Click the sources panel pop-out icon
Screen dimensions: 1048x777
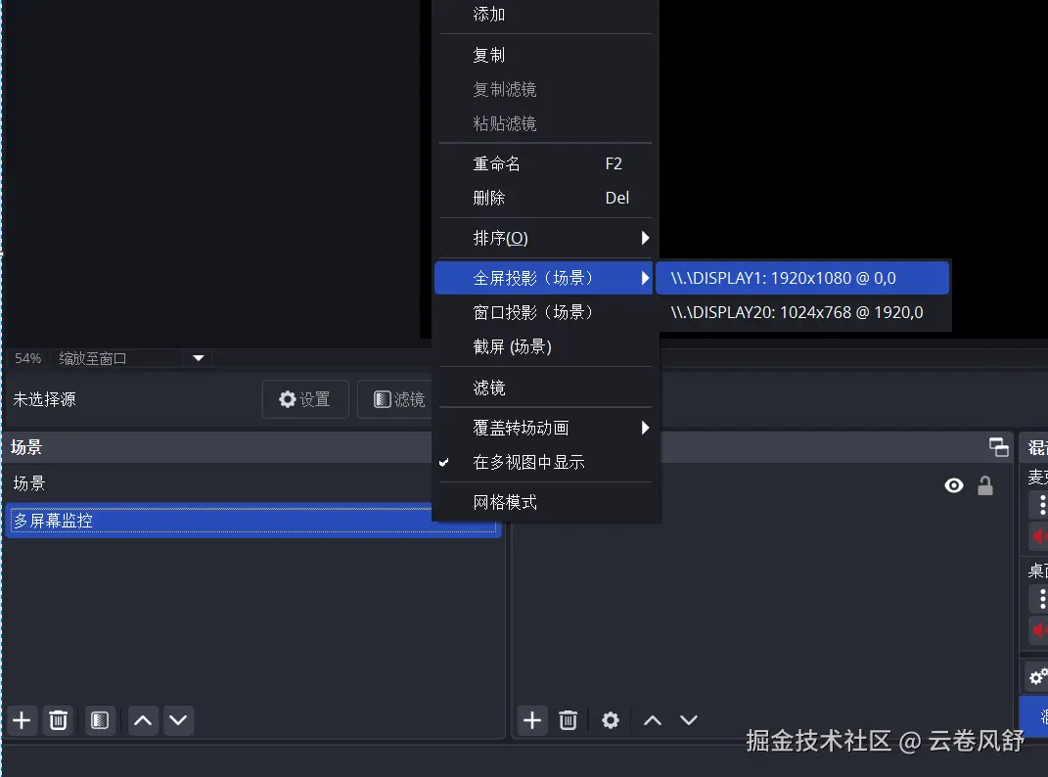click(x=998, y=446)
